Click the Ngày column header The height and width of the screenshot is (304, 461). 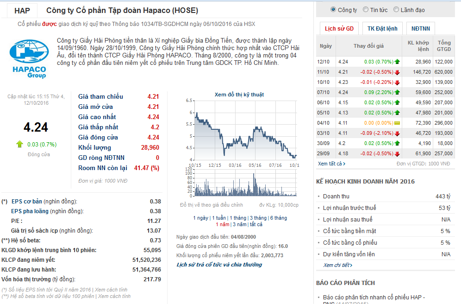(326, 46)
